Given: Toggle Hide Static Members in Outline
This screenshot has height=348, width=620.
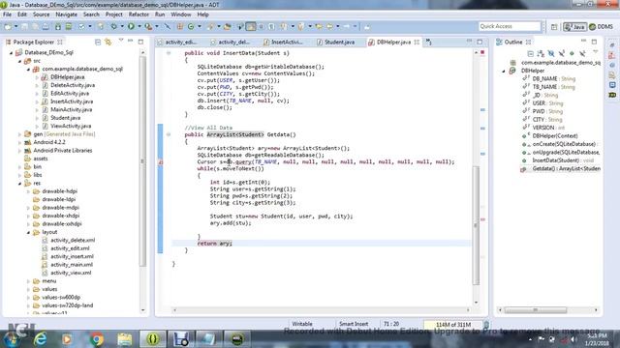Looking at the screenshot, I should [x=562, y=54].
